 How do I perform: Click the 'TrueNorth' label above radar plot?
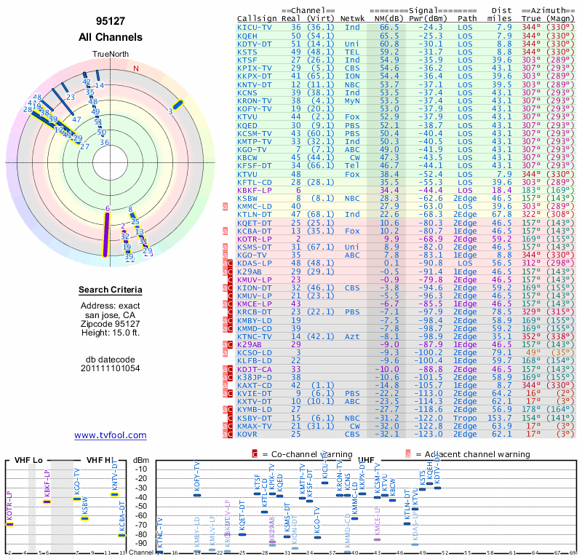point(111,55)
